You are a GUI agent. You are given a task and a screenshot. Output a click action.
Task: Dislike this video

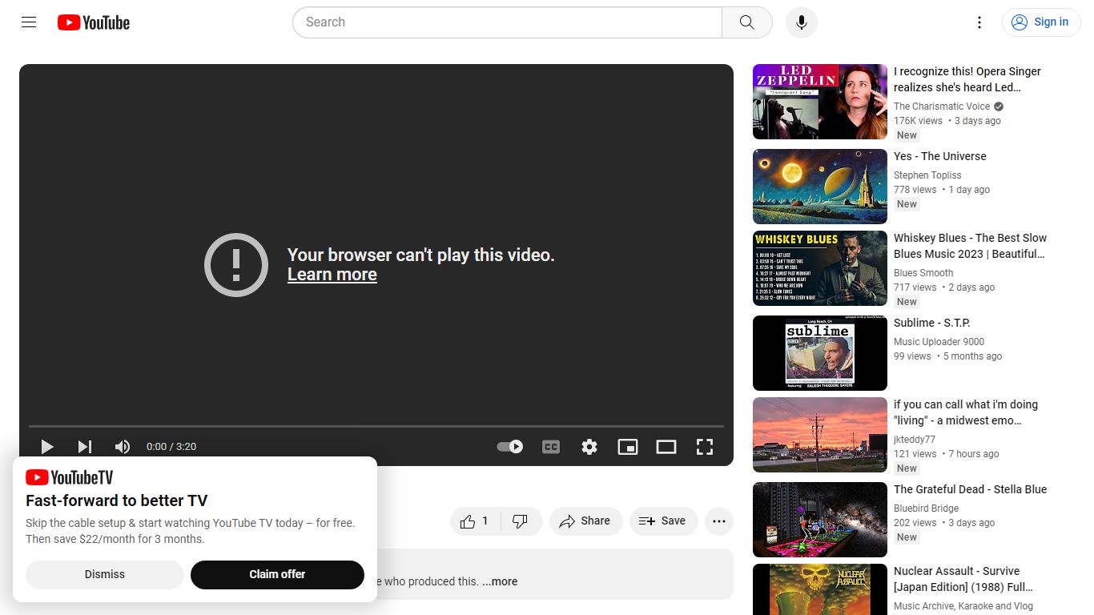520,521
